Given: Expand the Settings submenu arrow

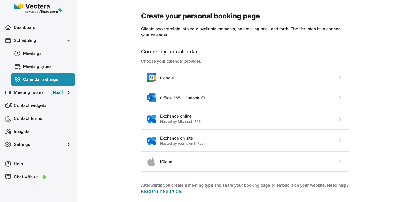Looking at the screenshot, I should pos(69,144).
